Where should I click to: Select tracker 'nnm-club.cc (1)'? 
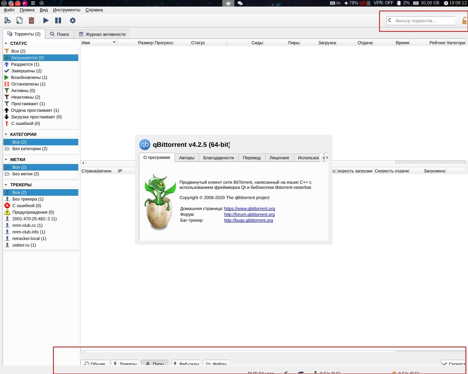(41, 225)
